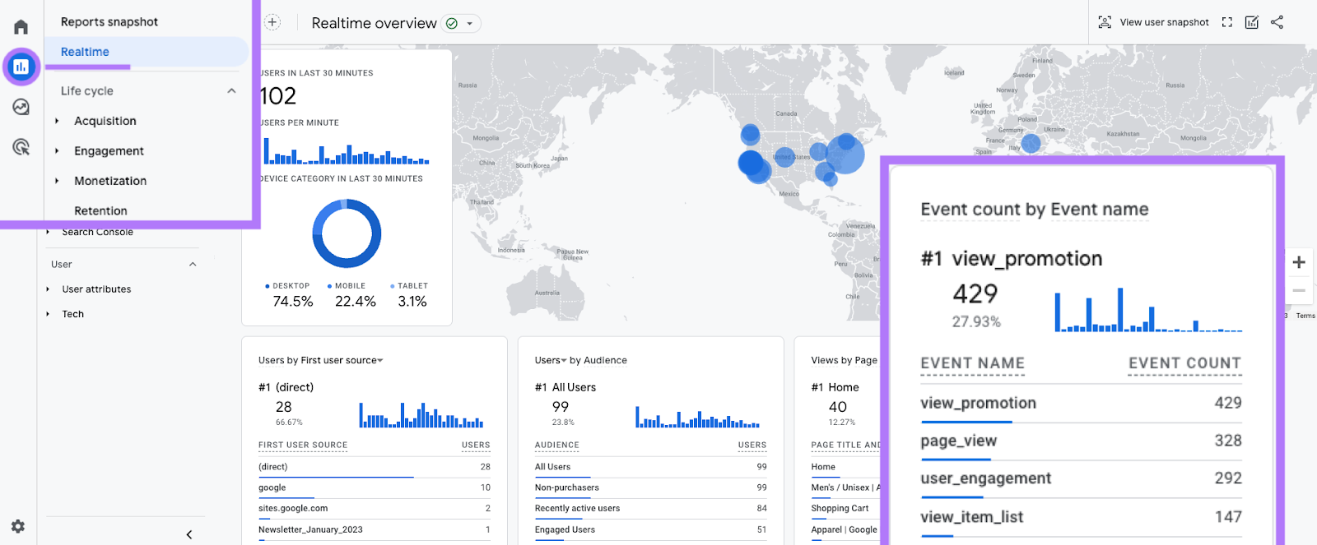Open the Explore icon in sidebar
This screenshot has height=545, width=1317.
point(21,107)
